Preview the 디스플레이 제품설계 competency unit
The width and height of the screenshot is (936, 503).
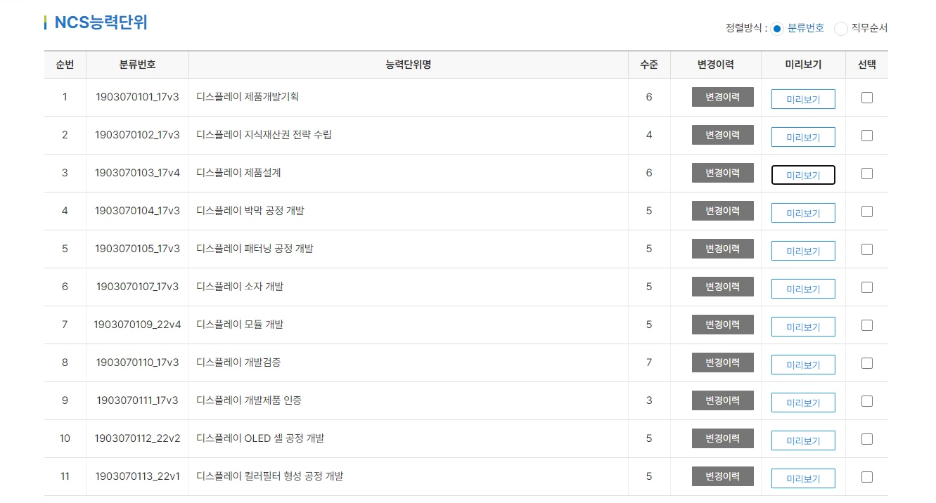[x=803, y=174]
